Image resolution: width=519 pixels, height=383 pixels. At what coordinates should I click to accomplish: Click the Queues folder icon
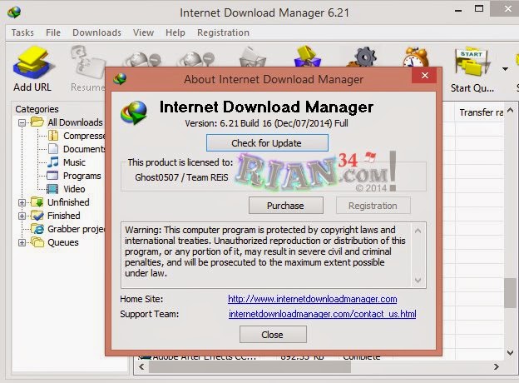[x=37, y=241]
